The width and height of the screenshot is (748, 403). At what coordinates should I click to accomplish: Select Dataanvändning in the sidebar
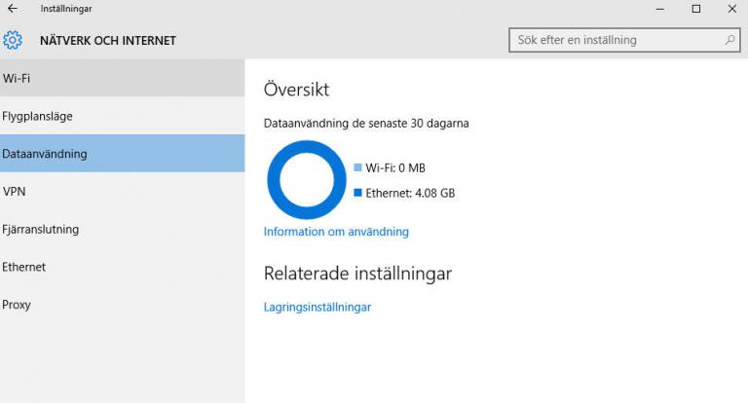tap(122, 154)
